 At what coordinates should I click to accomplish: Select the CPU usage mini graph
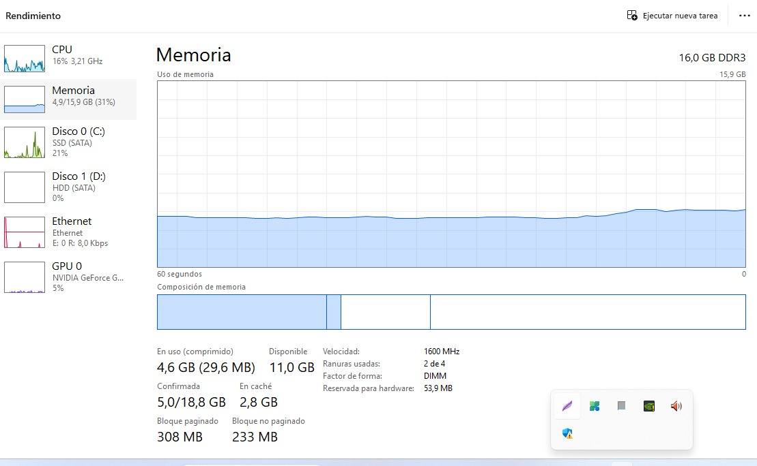[25, 59]
